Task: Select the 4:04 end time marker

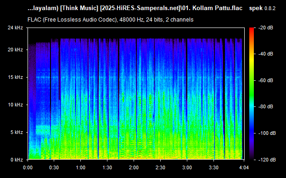Action: [x=244, y=167]
